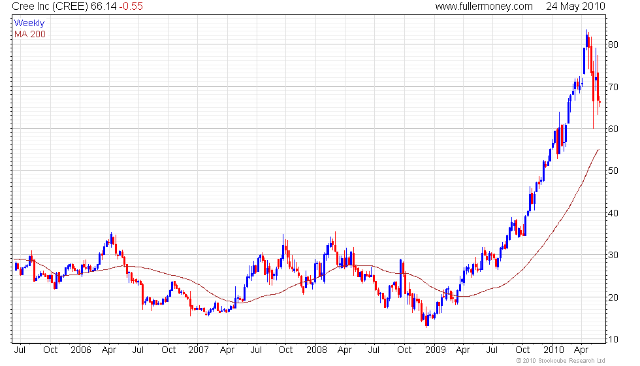Click the 20 price axis label
This screenshot has width=640, height=366.
613,298
